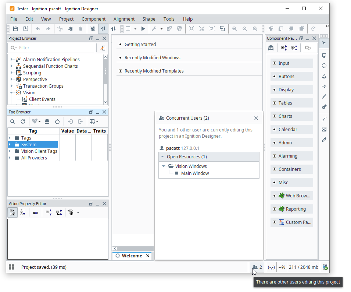The image size is (351, 292).
Task: Refresh the Tag Browser with the refresh icon
Action: pos(23,122)
